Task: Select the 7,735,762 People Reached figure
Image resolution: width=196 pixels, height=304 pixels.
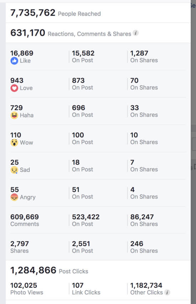Action: [55, 13]
